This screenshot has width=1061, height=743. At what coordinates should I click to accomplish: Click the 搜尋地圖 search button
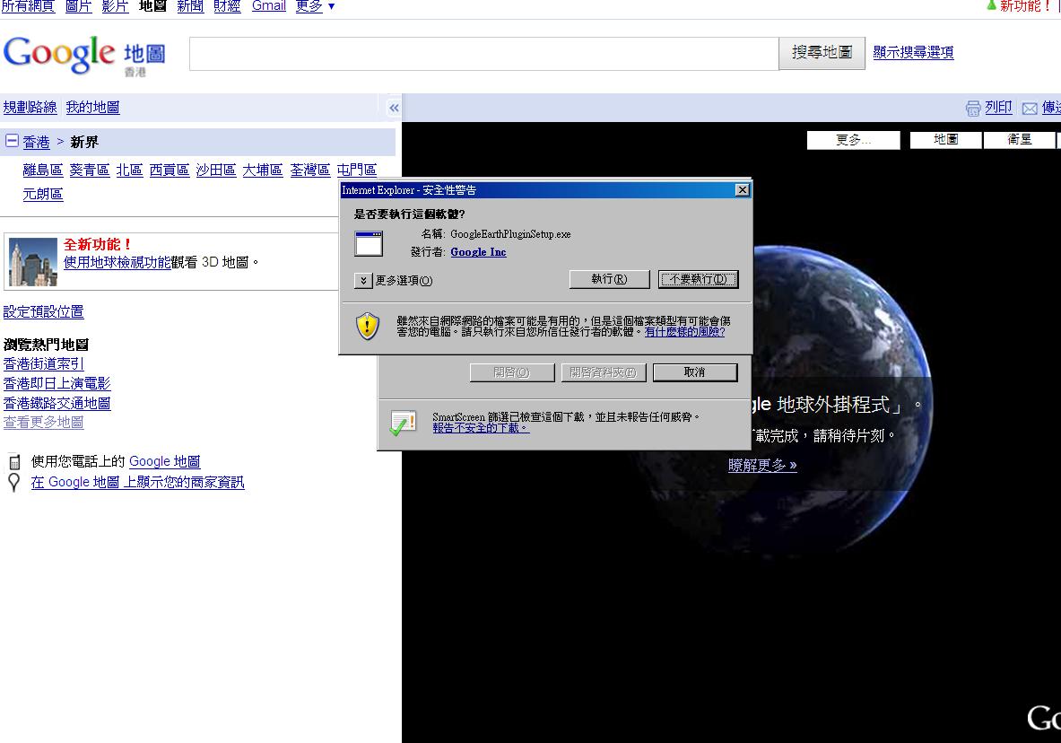(x=822, y=53)
